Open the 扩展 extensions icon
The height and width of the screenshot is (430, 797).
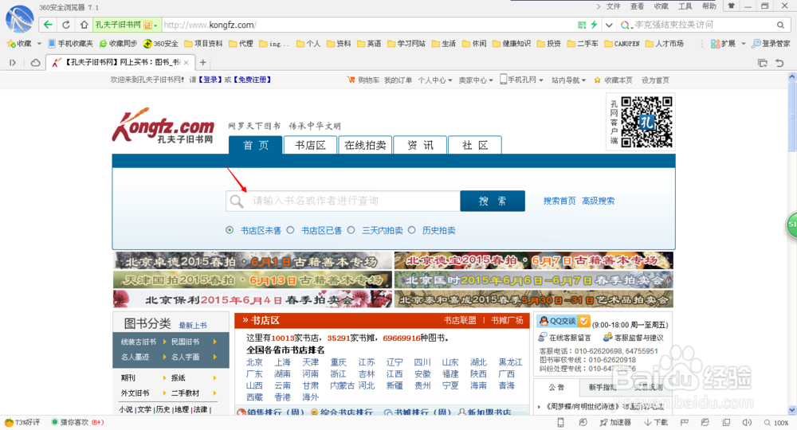tap(715, 44)
